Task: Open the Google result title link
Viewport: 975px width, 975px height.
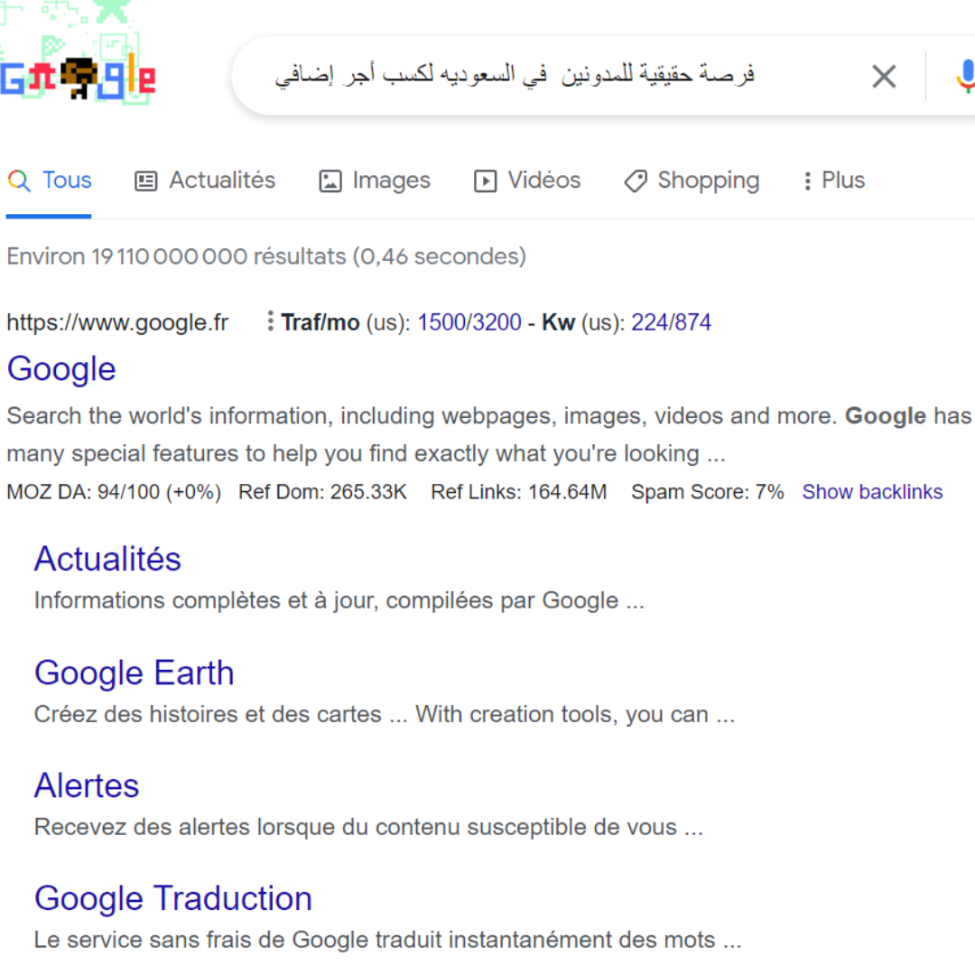Action: click(x=61, y=368)
